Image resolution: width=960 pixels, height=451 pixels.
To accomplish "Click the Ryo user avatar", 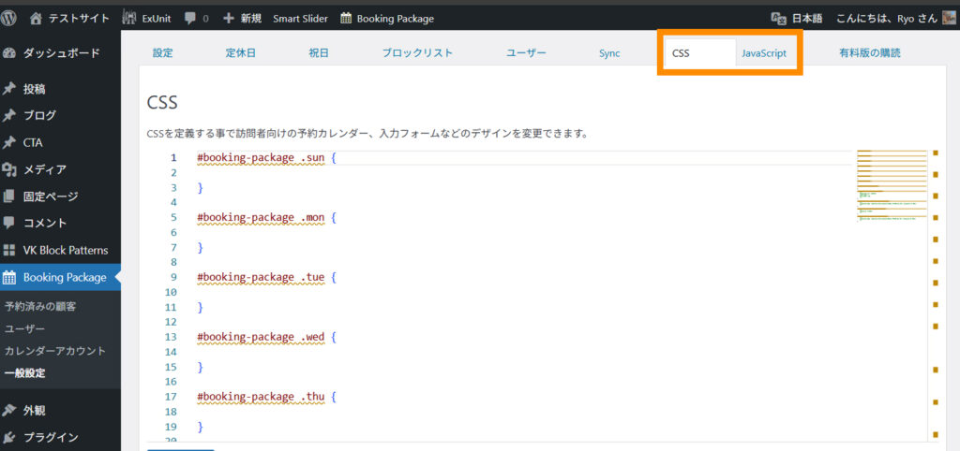I will coord(949,18).
